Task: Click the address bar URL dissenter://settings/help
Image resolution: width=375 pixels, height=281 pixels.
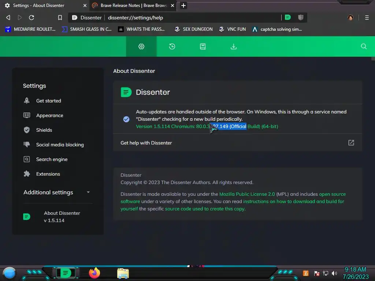Action: (x=135, y=18)
